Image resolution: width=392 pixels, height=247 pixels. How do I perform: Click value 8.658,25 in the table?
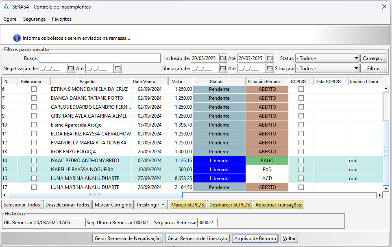pos(183,178)
